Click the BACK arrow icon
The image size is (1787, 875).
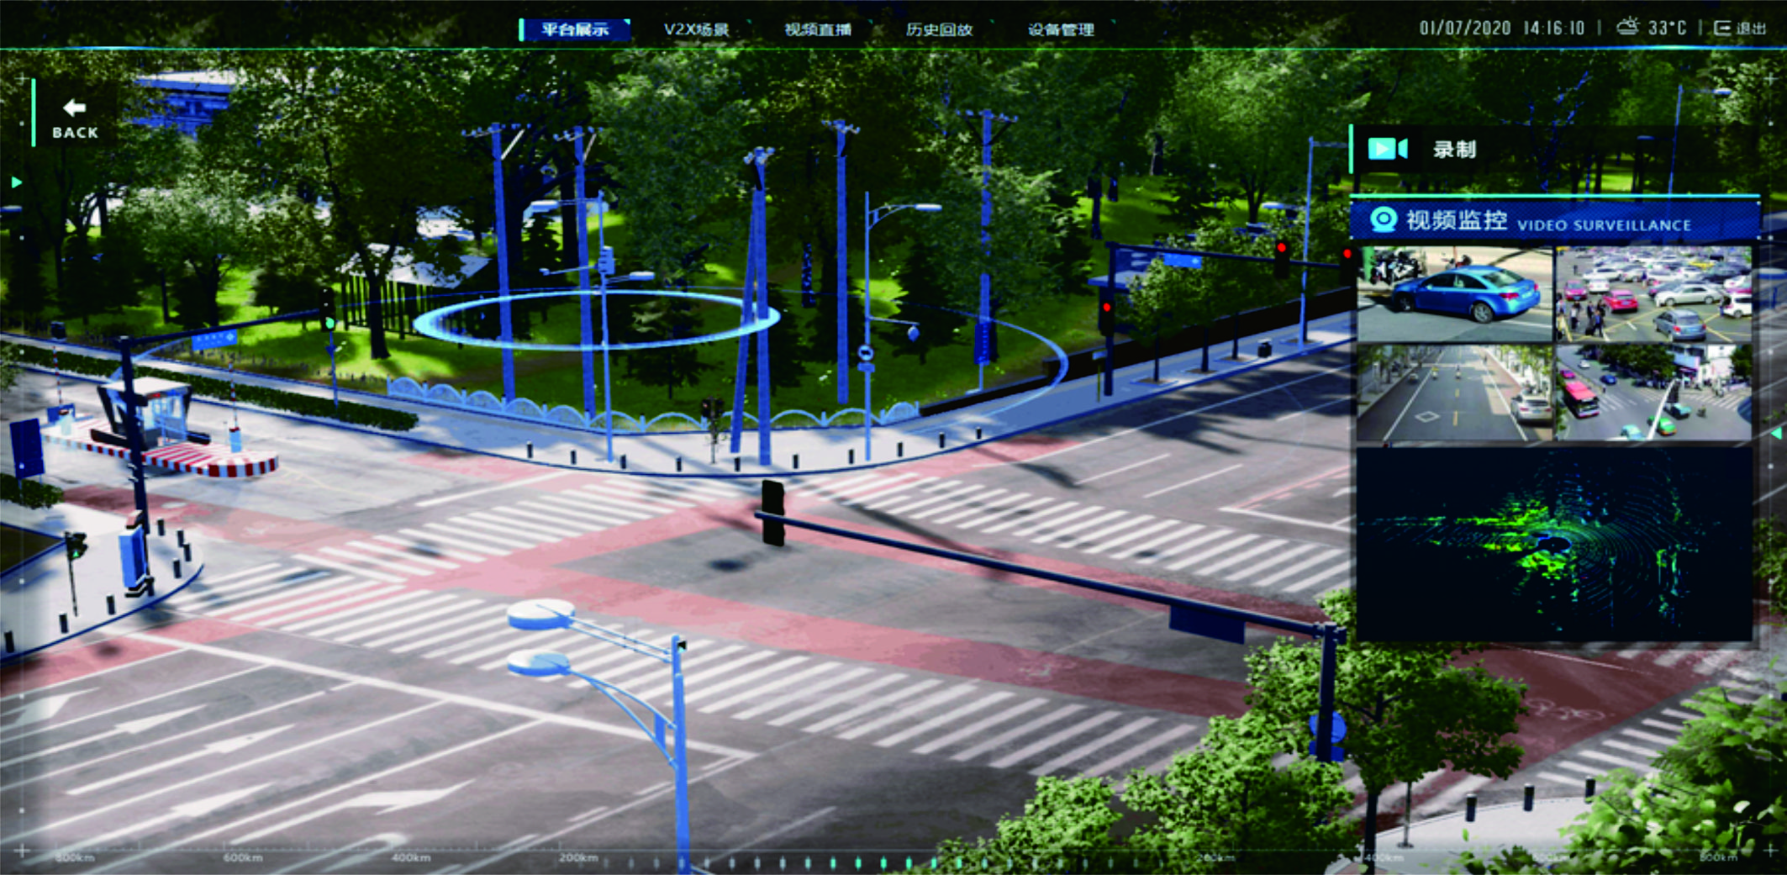pos(75,108)
